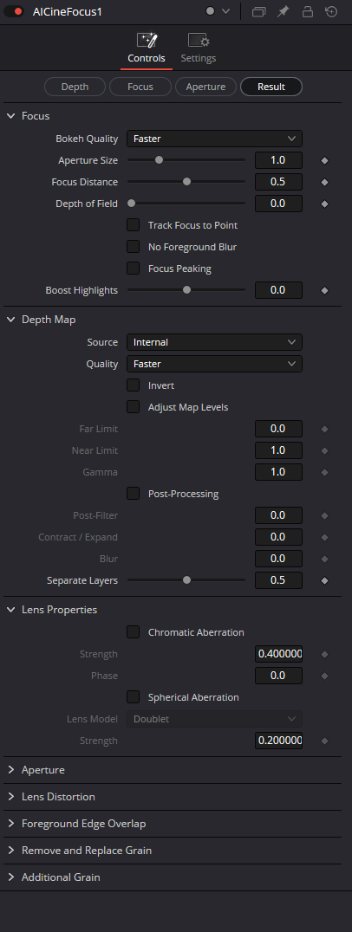Click the Boost Highlights slider
Viewport: 352px width, 932px height.
point(186,290)
